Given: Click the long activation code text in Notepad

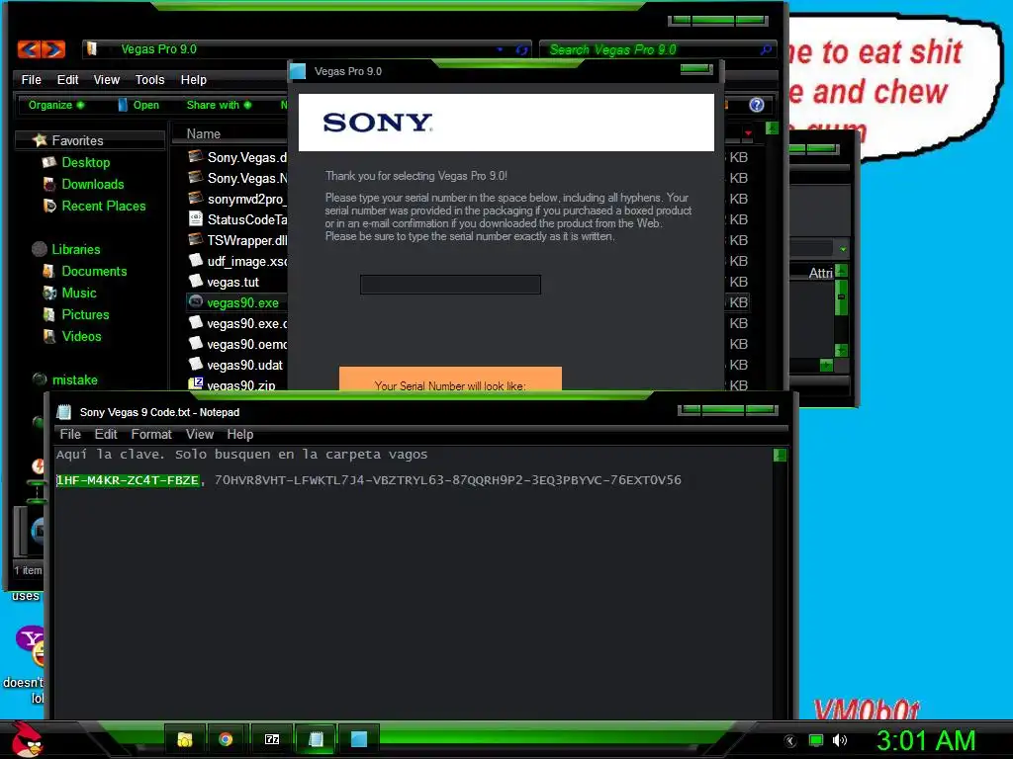Looking at the screenshot, I should pyautogui.click(x=448, y=480).
